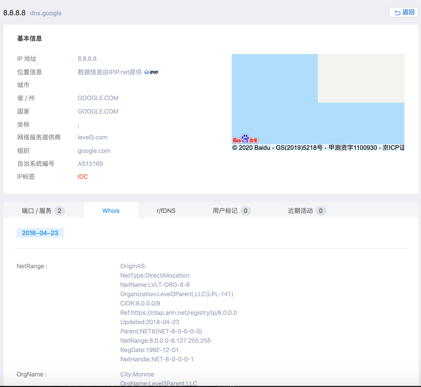Open the 端口 / 服务 tab

43,211
